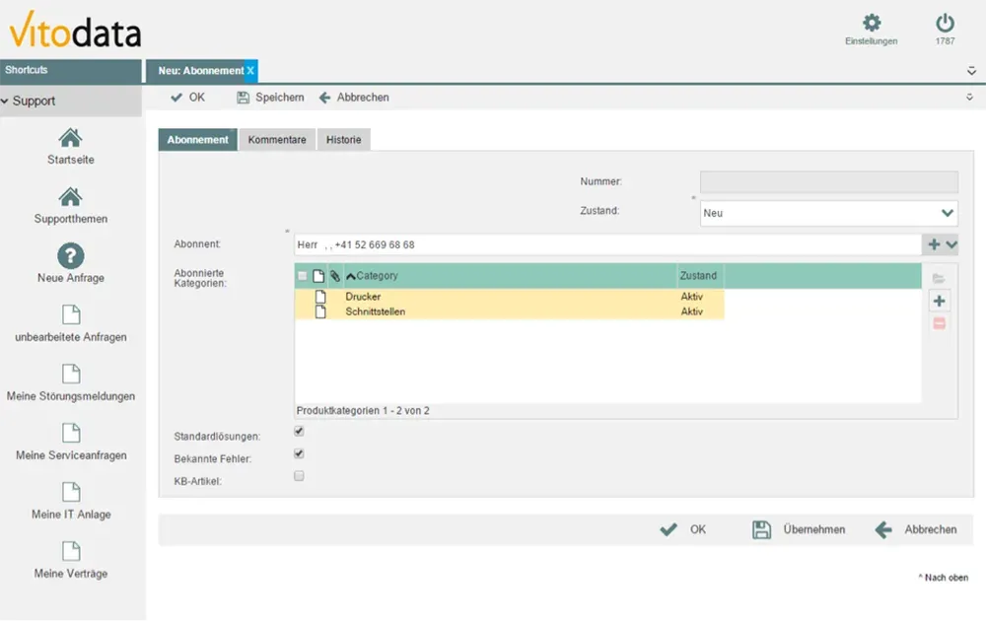Click document icon in Drucker row
This screenshot has height=621, width=986.
tap(320, 297)
